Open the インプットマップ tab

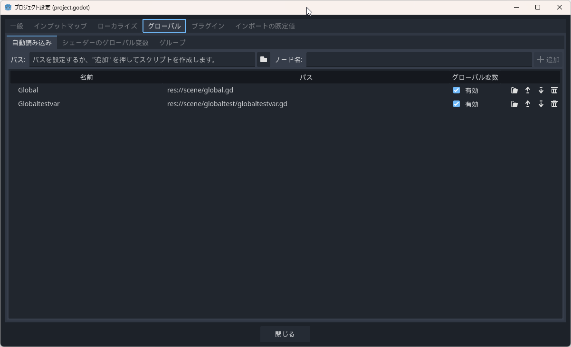click(x=60, y=26)
